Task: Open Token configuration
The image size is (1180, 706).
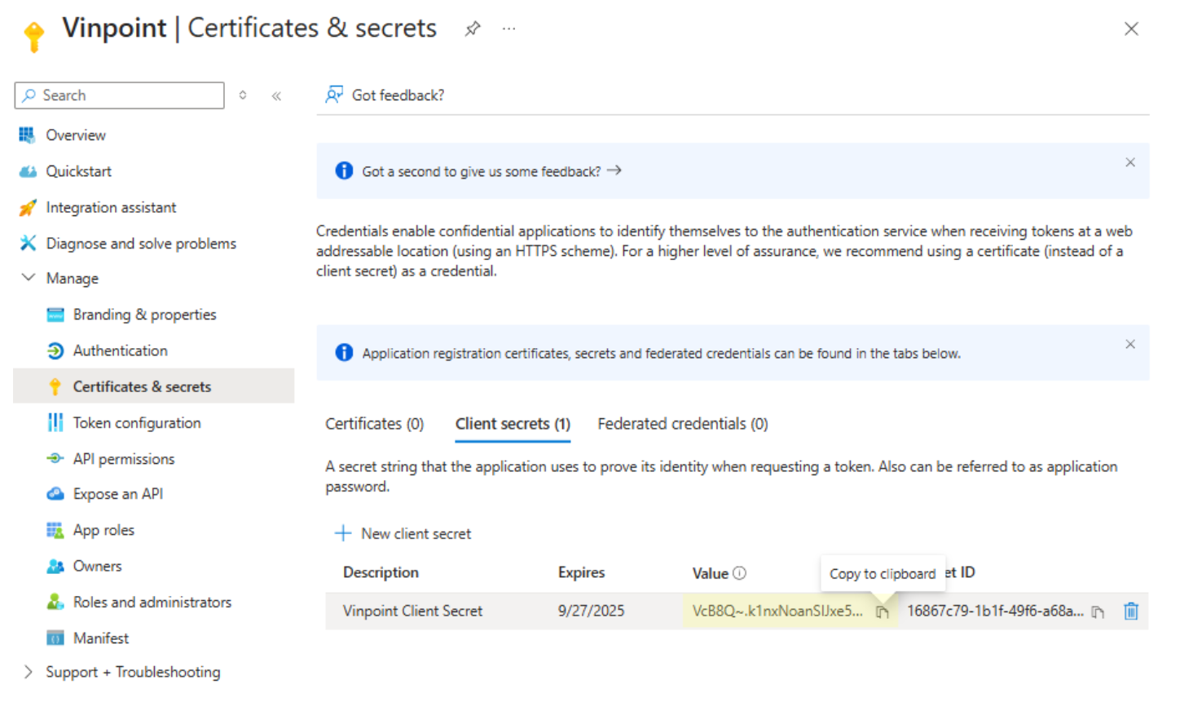Action: tap(137, 422)
